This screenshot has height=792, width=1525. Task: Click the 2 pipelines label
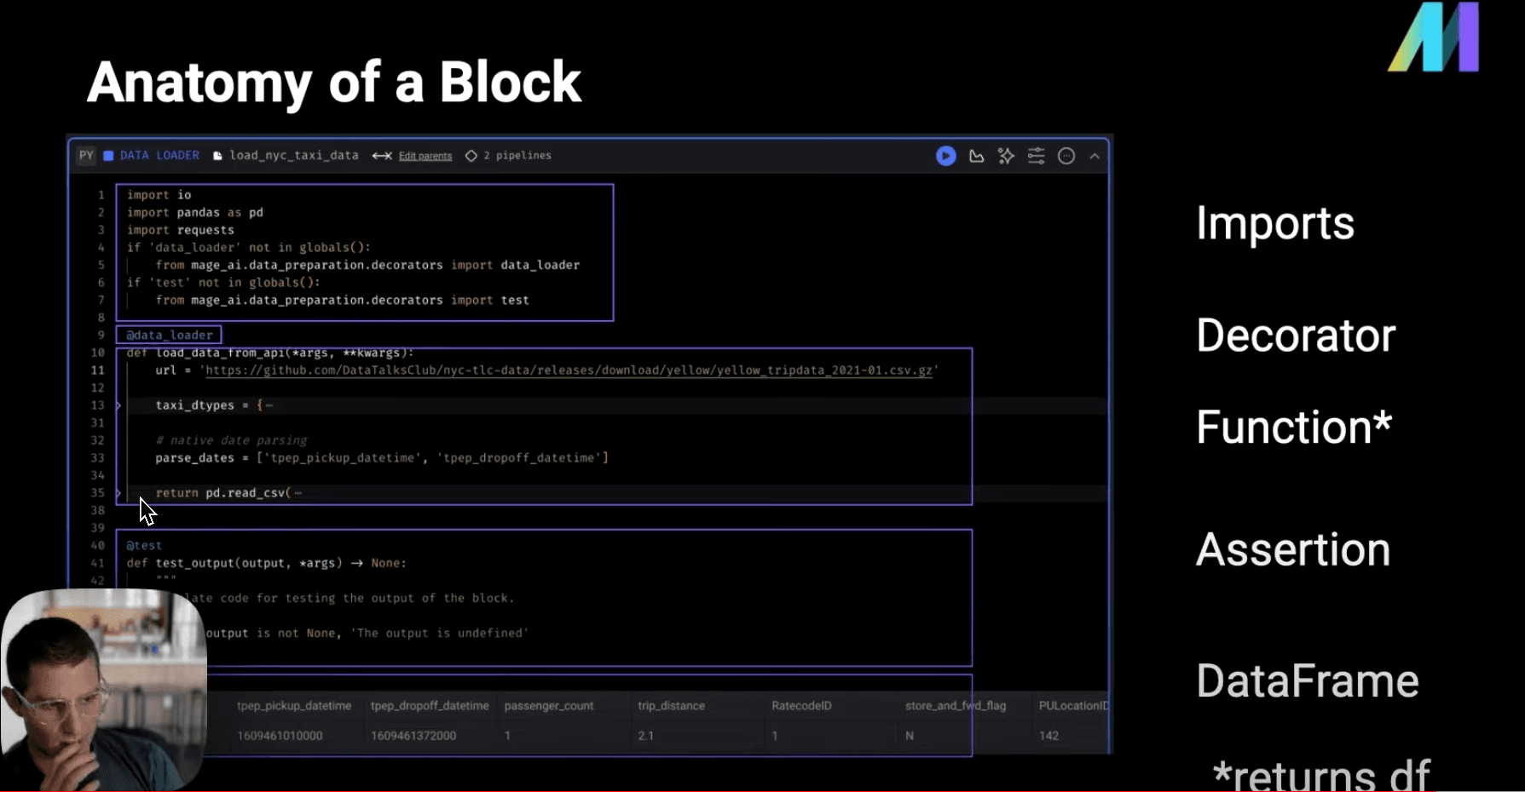pyautogui.click(x=517, y=155)
